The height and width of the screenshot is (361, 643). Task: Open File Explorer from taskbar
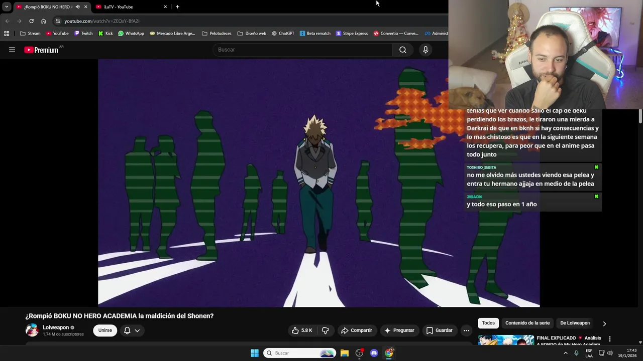[345, 353]
